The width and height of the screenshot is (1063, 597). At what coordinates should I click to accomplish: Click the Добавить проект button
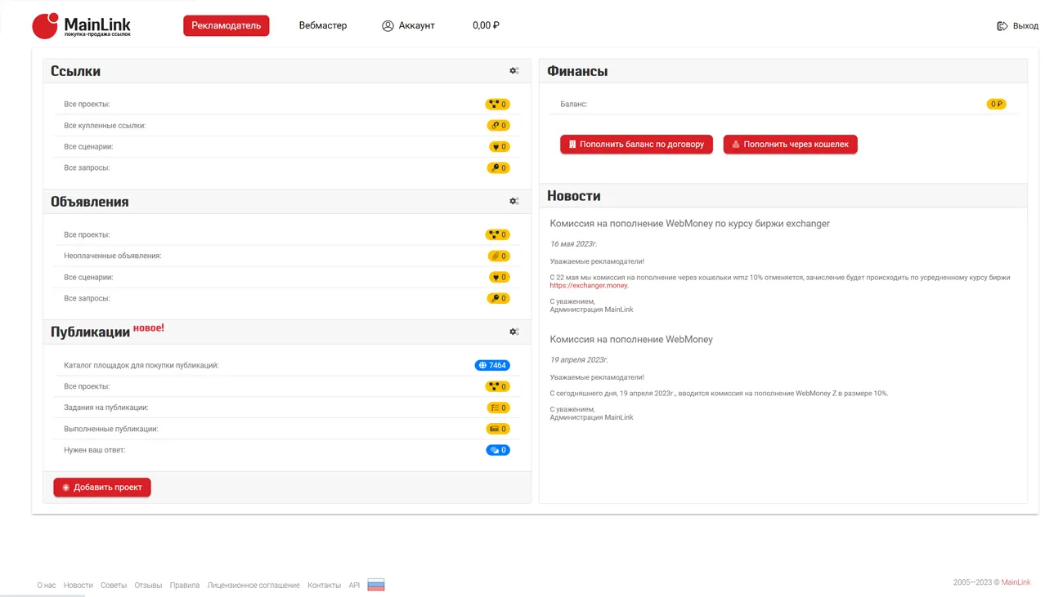coord(102,488)
